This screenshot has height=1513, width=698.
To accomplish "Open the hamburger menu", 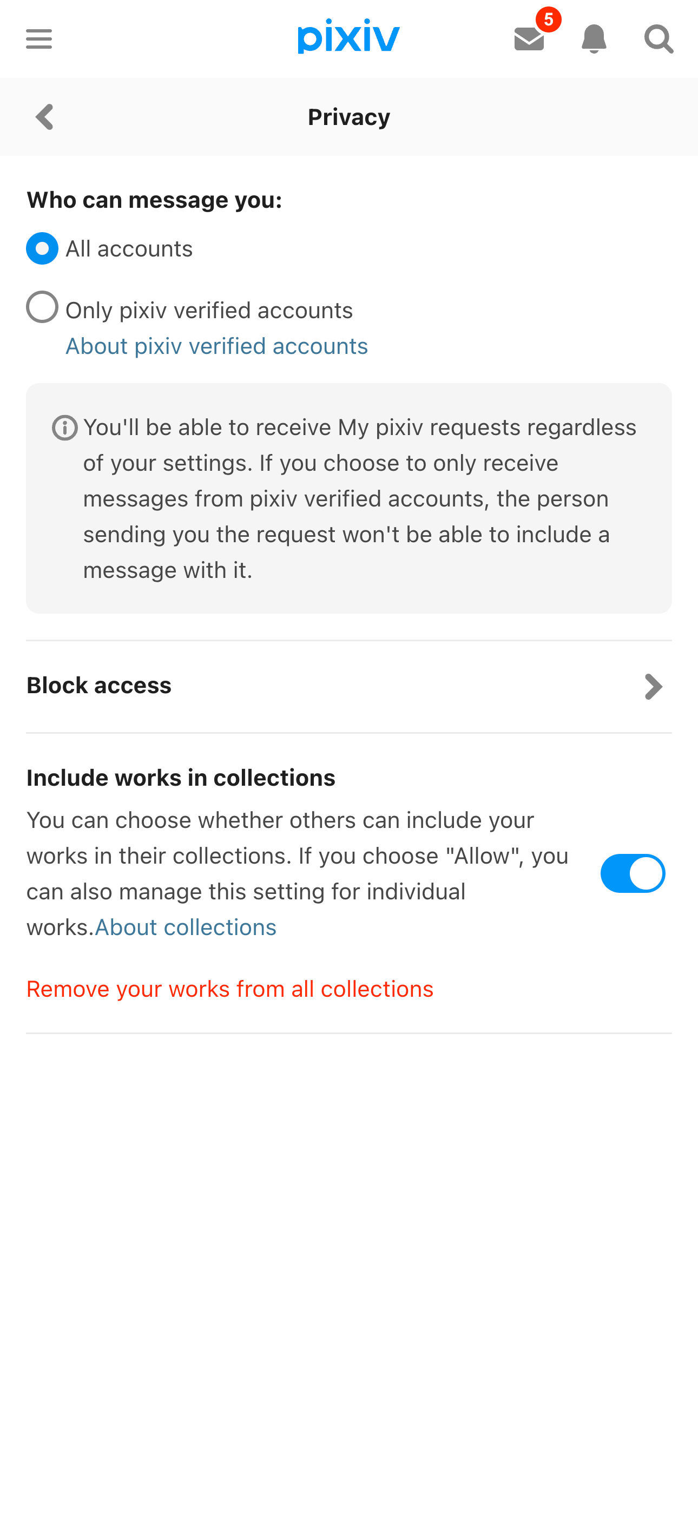I will 39,39.
